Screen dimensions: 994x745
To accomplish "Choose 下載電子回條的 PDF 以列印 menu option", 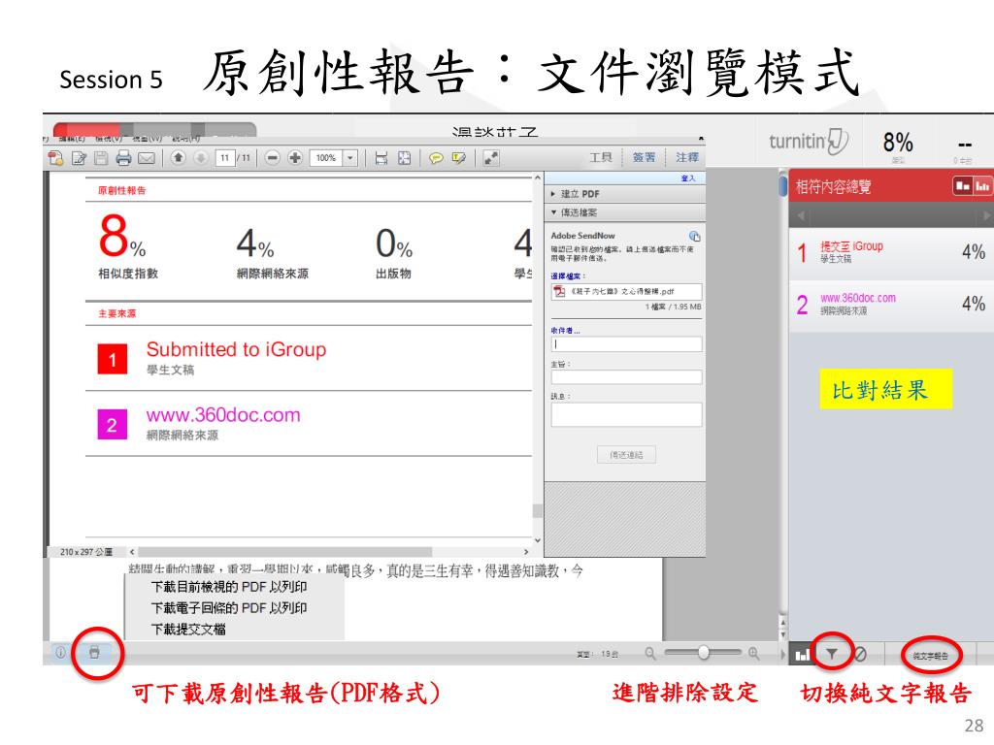I will point(229,607).
